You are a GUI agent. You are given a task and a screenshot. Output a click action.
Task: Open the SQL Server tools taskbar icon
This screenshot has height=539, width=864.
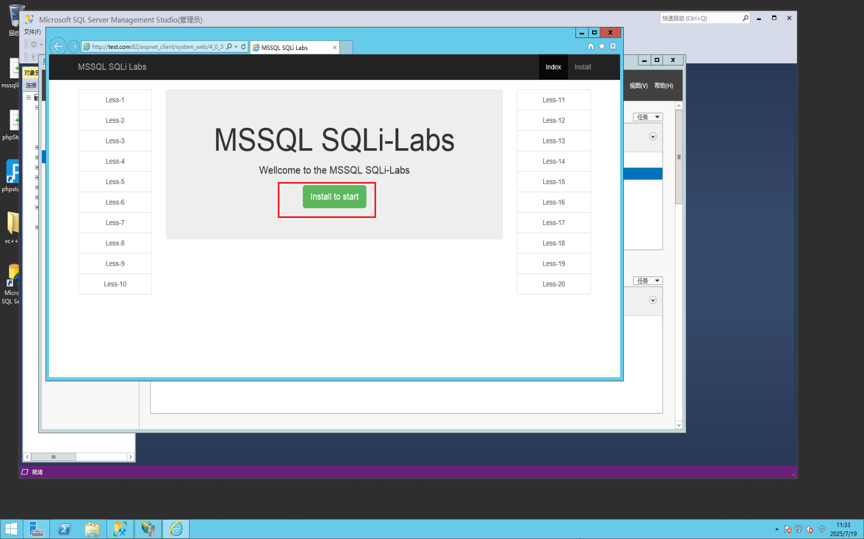point(120,529)
